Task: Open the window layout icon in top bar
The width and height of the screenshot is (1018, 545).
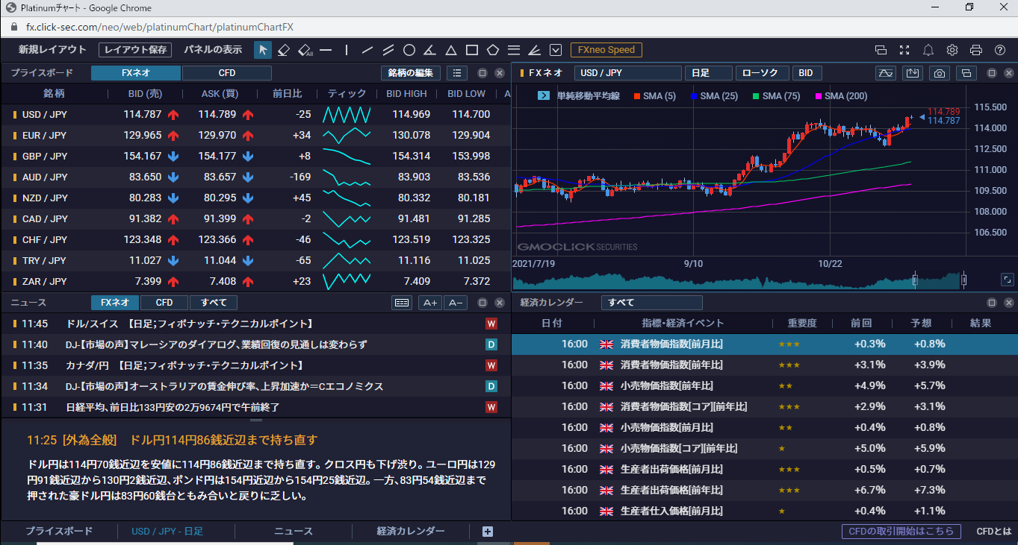Action: pos(881,50)
